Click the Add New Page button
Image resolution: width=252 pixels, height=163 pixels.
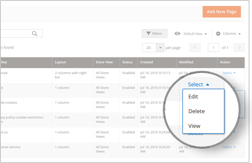221,12
